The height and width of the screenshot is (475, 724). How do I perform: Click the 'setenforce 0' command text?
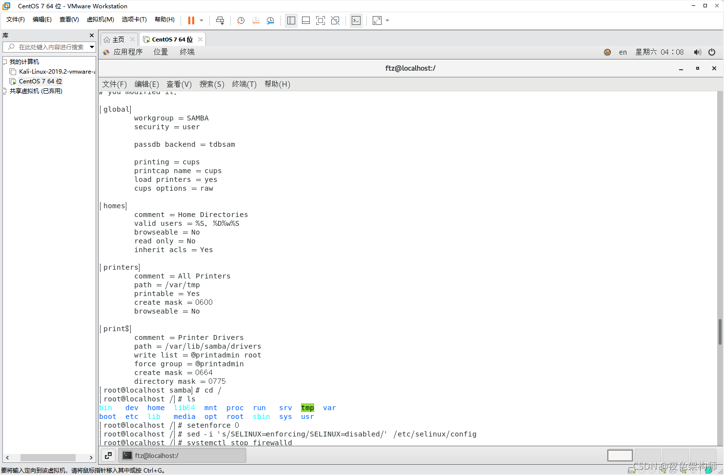pos(213,425)
